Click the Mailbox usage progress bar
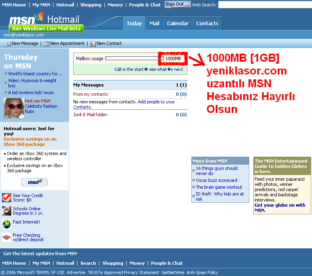 133,58
